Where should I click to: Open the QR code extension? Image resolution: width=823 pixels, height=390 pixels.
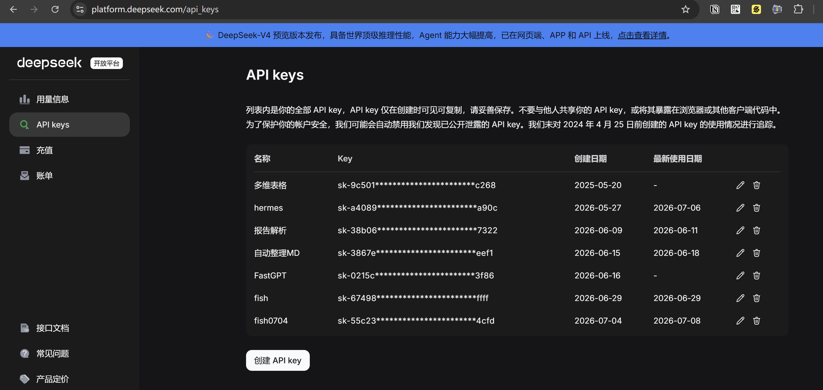[735, 9]
